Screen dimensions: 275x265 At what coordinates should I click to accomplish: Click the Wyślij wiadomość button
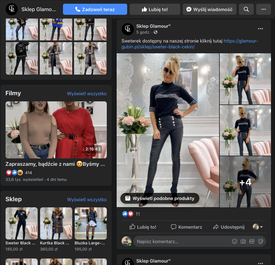pyautogui.click(x=210, y=9)
